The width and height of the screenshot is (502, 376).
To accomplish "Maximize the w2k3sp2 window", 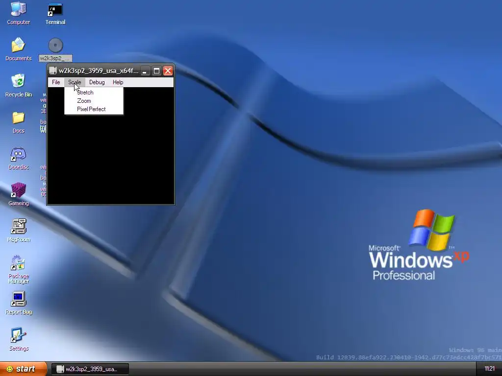I will click(156, 71).
